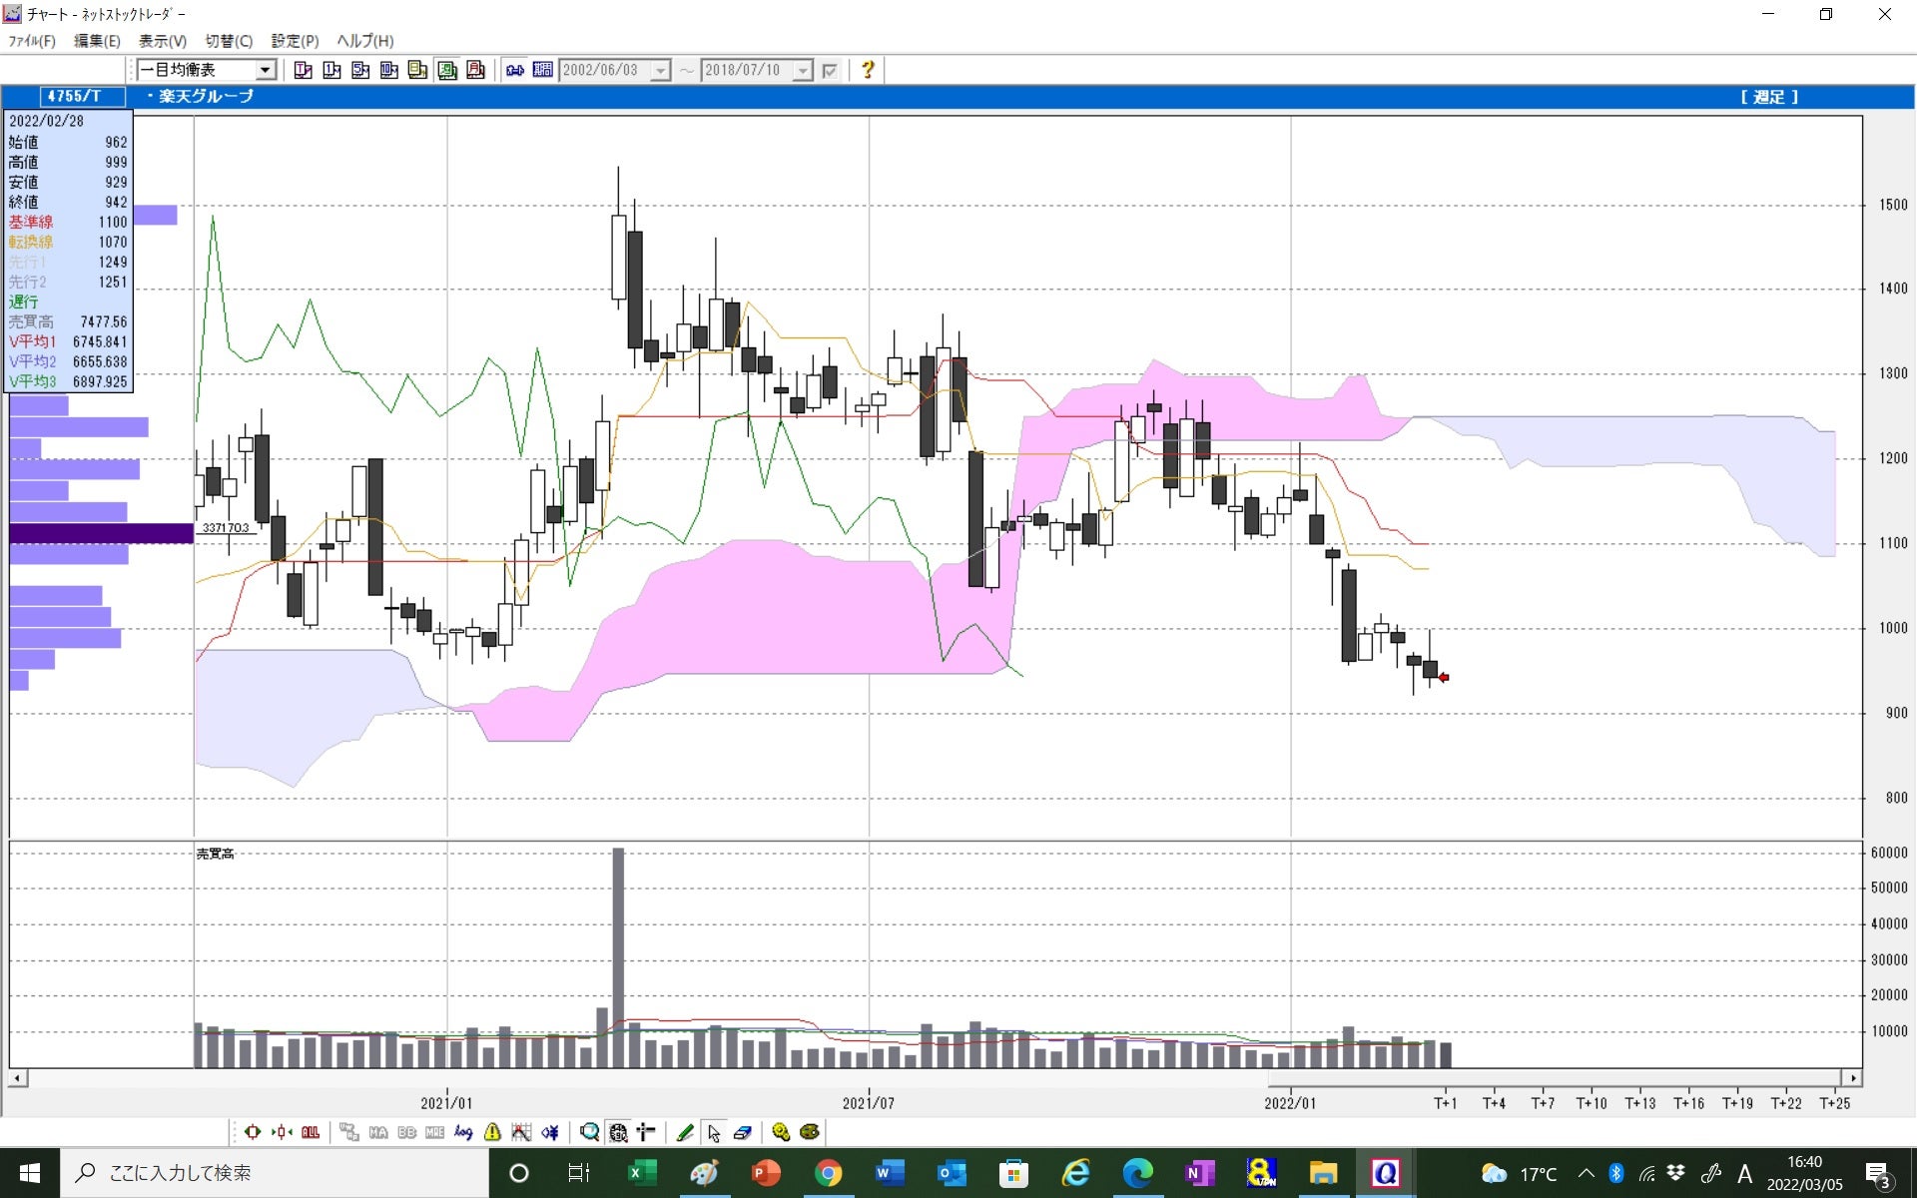Toggle the crosshair cursor tool
The image size is (1917, 1198).
(x=646, y=1132)
